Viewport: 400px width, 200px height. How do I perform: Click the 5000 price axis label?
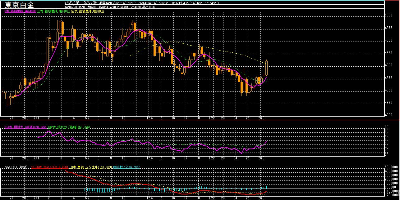(389, 15)
